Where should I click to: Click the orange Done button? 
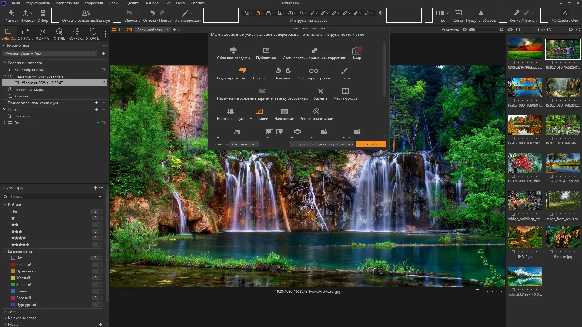pyautogui.click(x=371, y=144)
